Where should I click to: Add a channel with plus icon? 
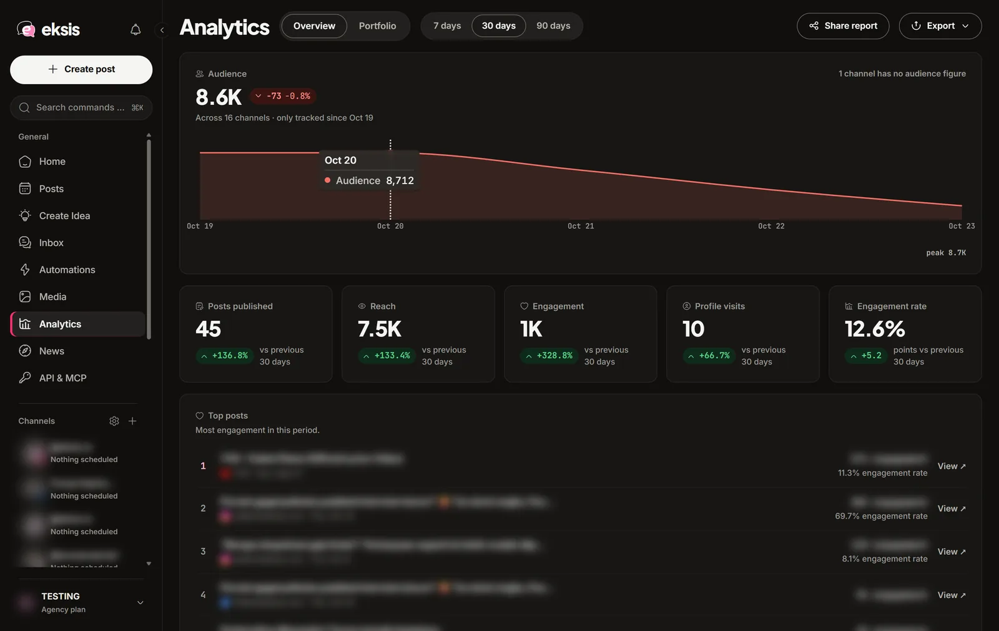click(132, 421)
